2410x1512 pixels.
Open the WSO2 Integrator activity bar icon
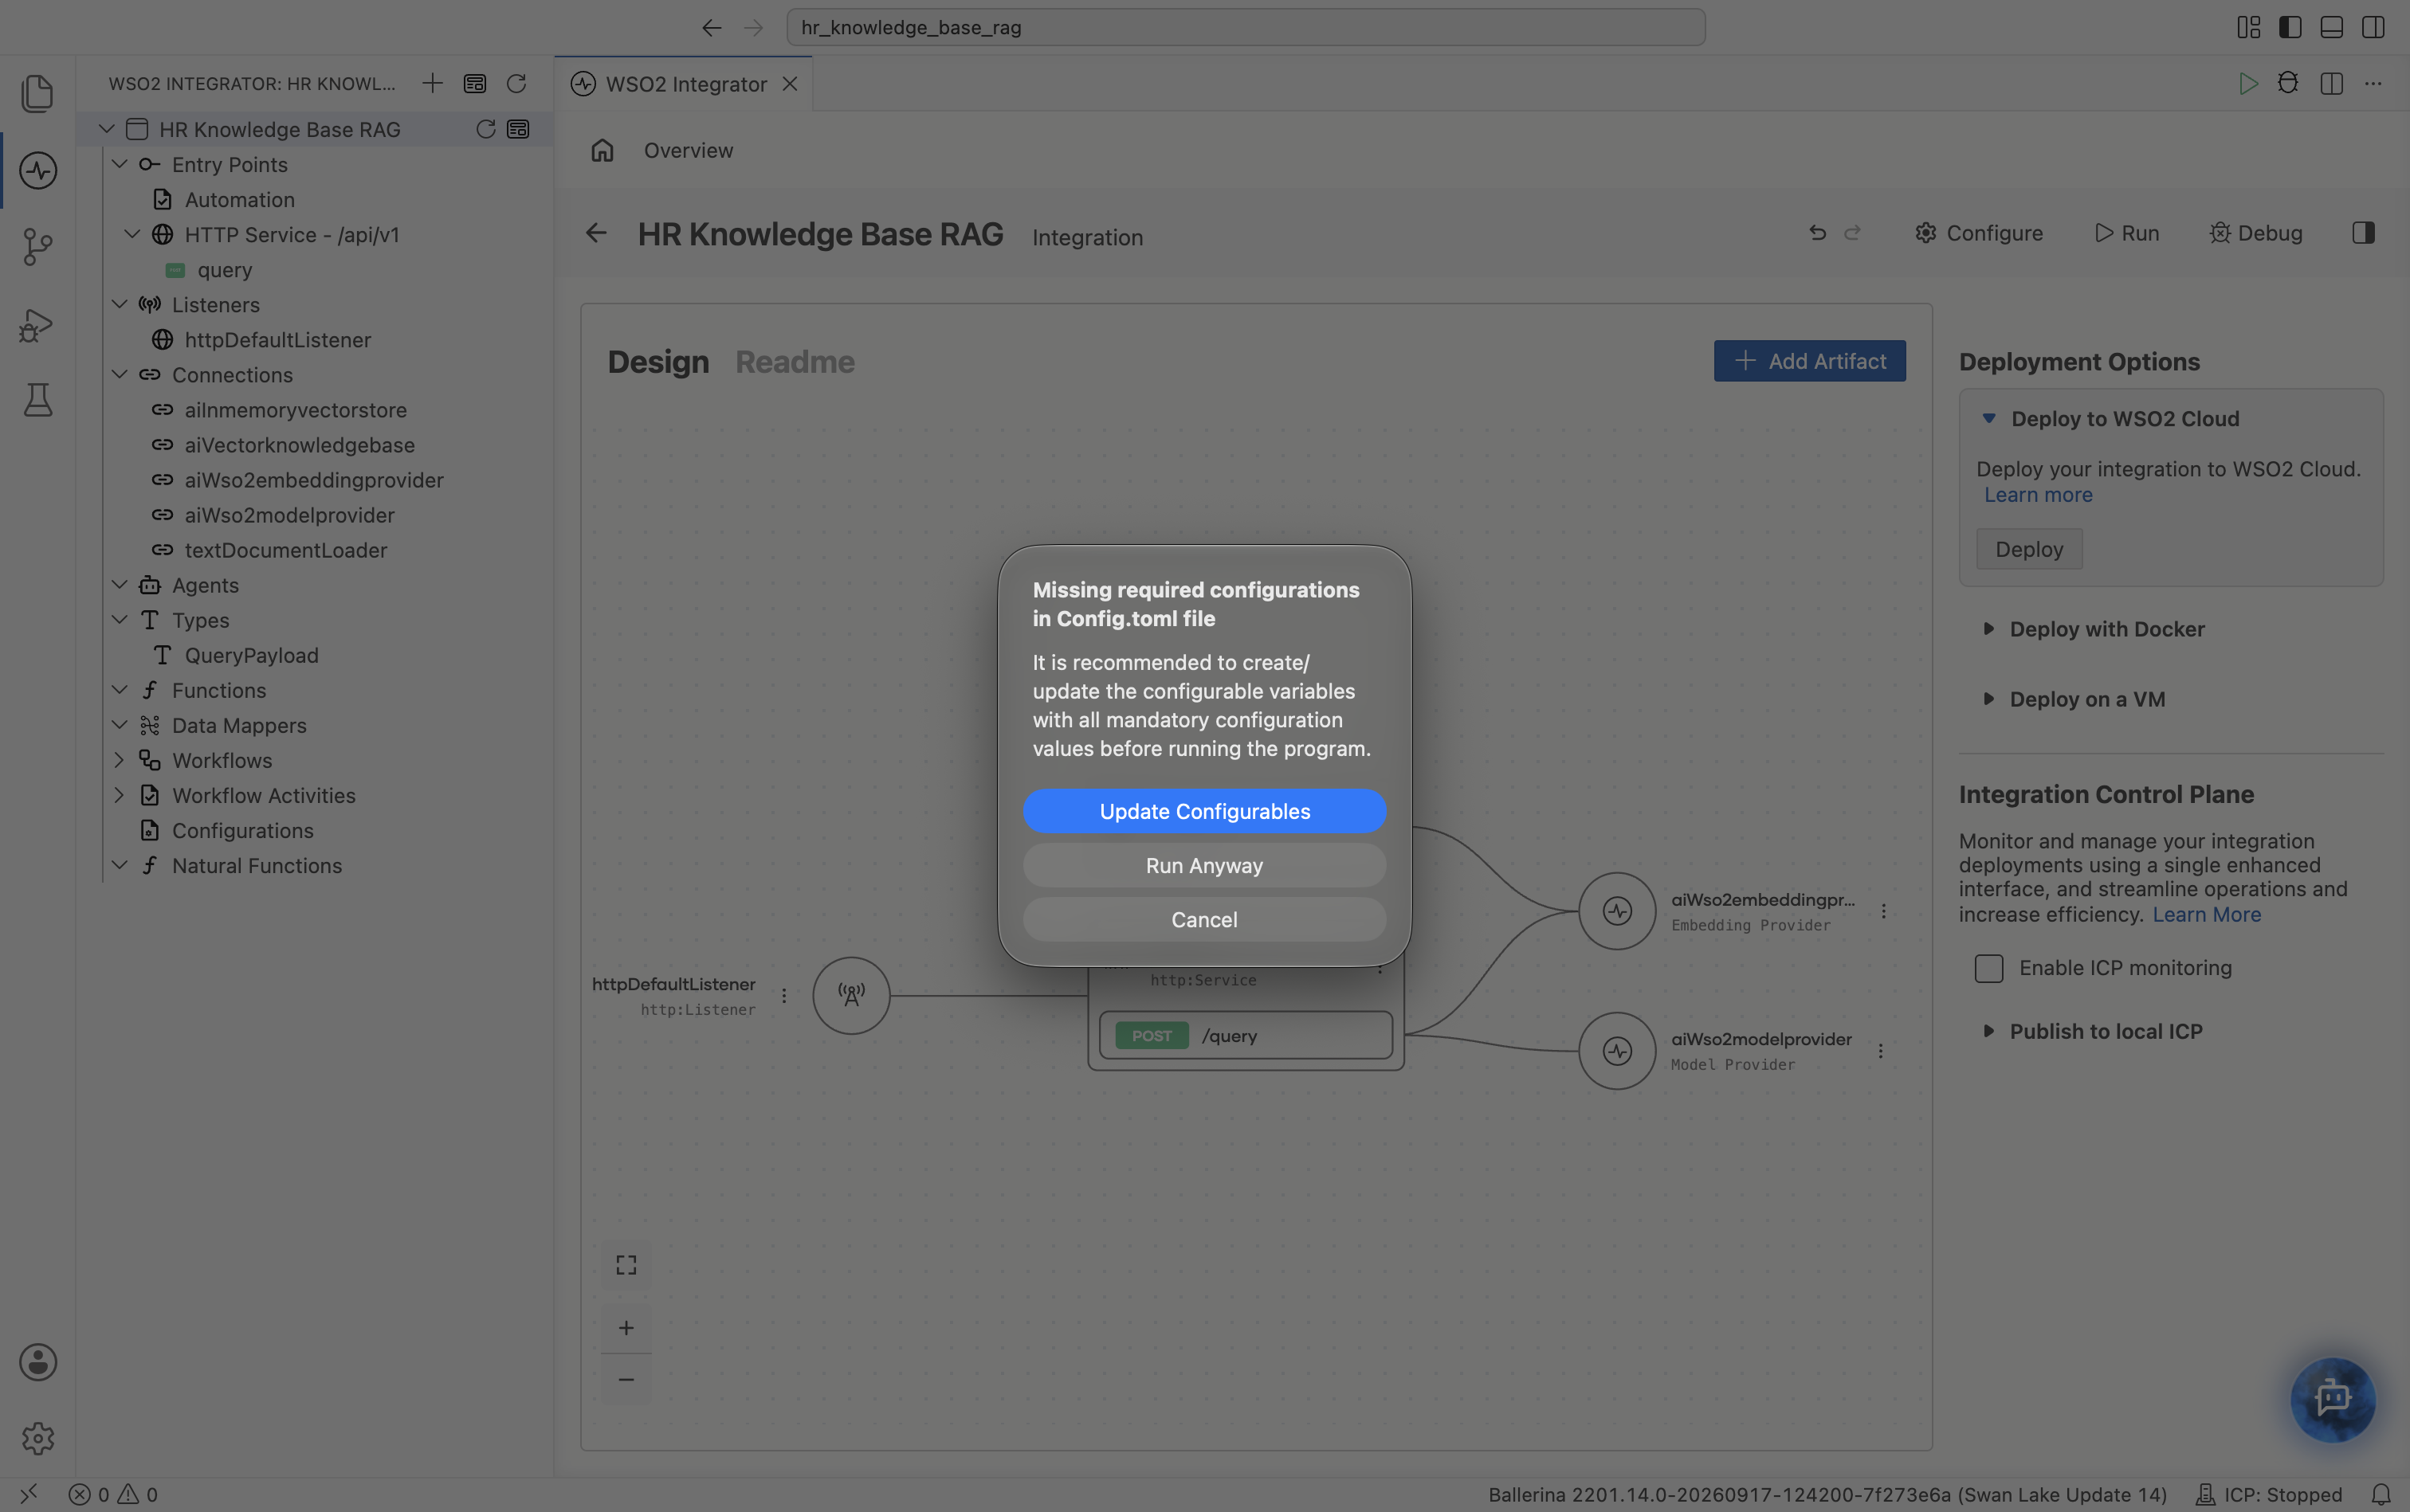[38, 170]
